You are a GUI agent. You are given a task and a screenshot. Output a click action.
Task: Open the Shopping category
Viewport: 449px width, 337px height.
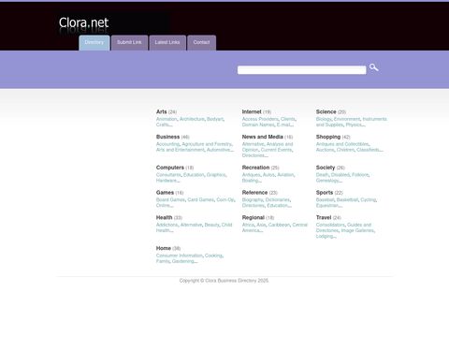[x=328, y=137]
